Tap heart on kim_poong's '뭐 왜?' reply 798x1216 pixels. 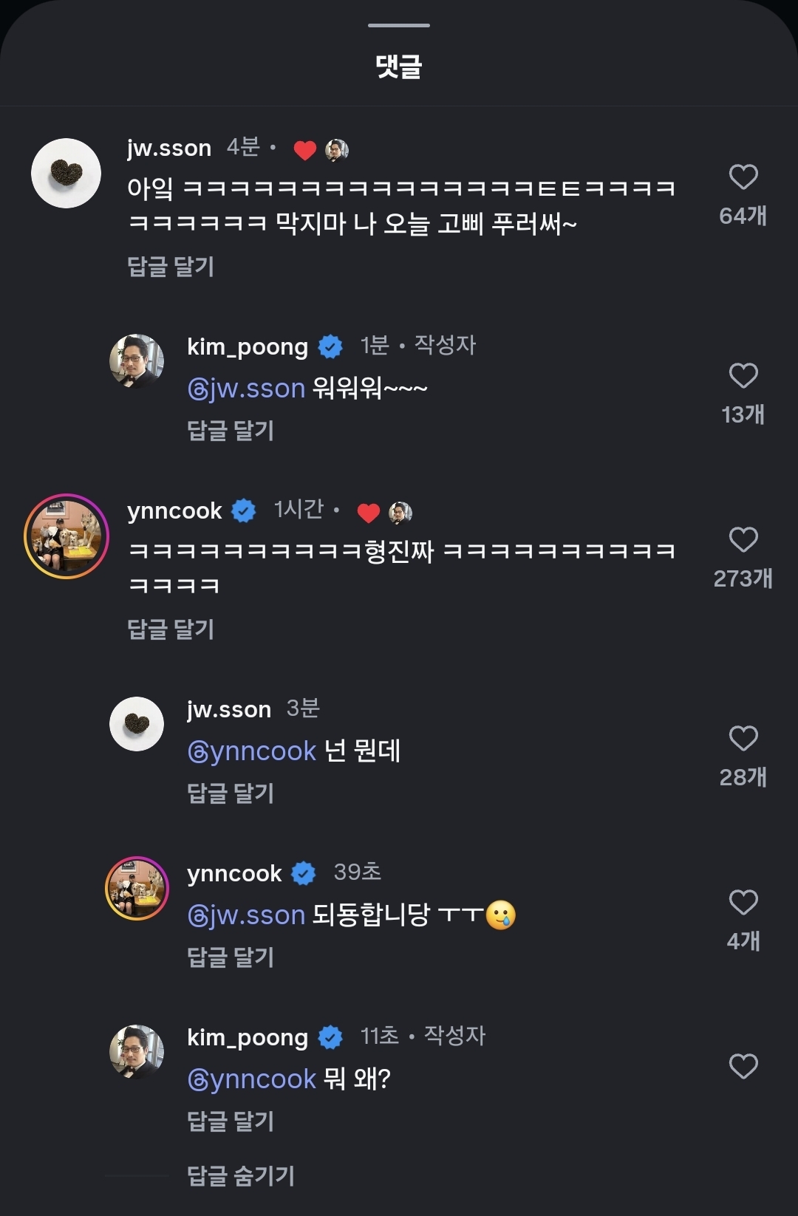743,1067
